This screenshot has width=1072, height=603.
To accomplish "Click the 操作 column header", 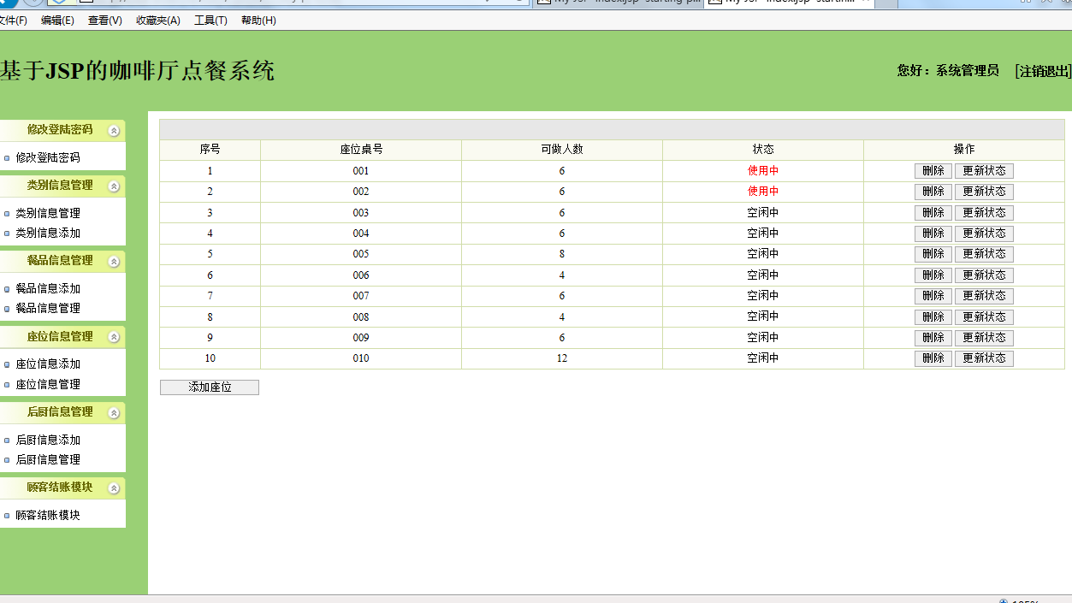I will pos(964,150).
